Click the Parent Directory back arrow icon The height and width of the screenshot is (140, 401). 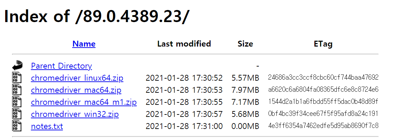pyautogui.click(x=17, y=66)
